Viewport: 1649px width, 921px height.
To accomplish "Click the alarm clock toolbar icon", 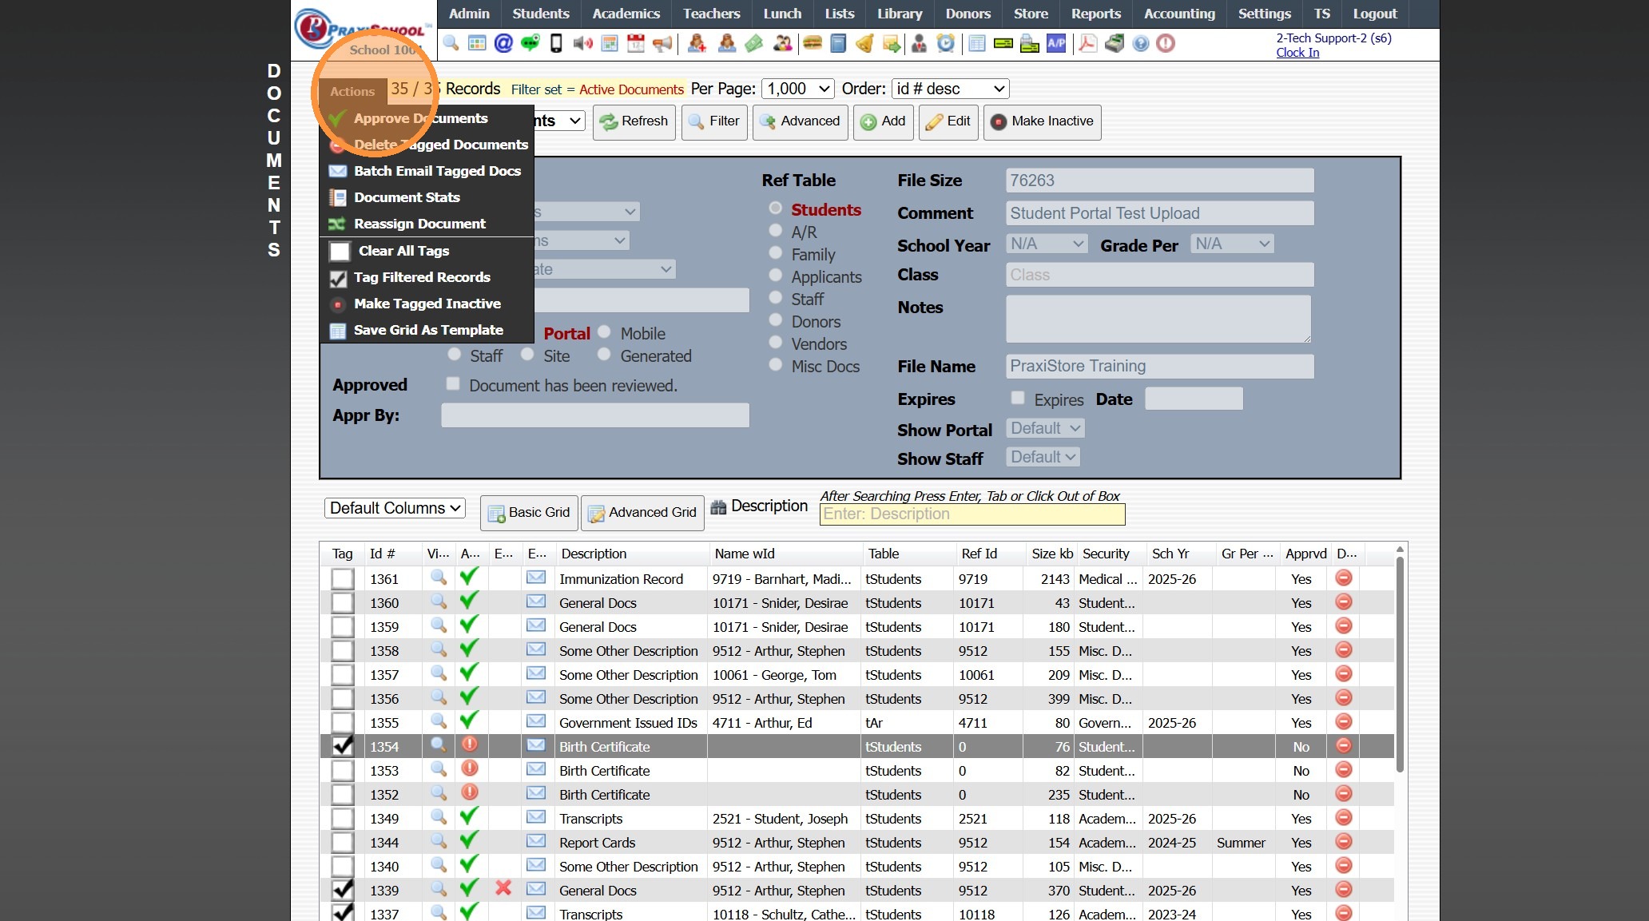I will 946,43.
